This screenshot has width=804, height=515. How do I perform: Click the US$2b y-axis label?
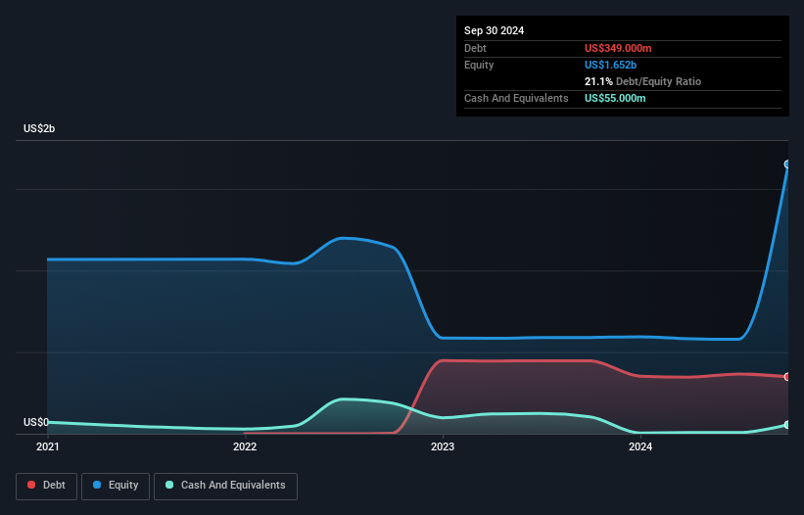click(39, 128)
